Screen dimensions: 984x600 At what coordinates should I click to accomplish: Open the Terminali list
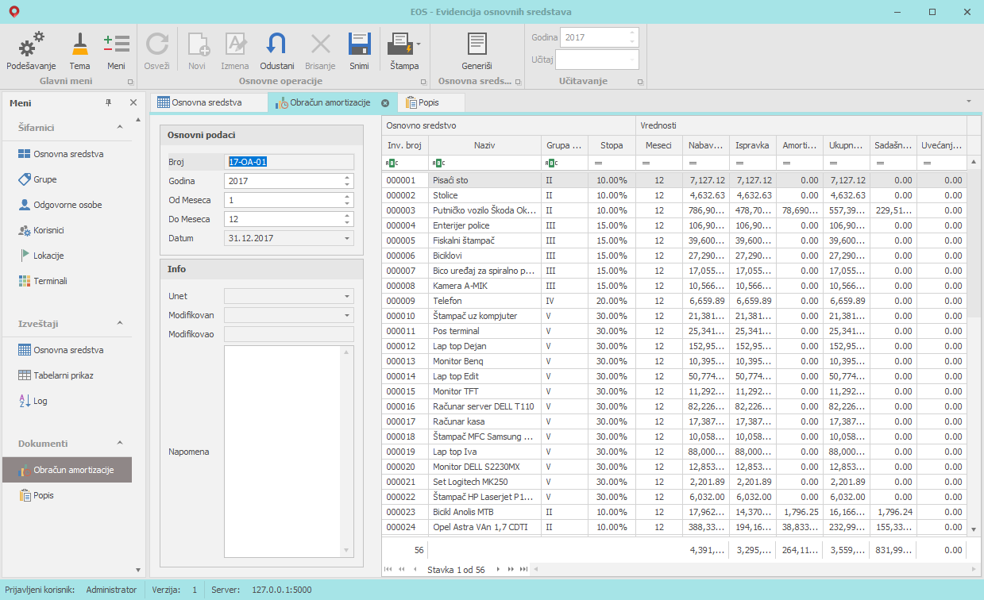pyautogui.click(x=50, y=281)
